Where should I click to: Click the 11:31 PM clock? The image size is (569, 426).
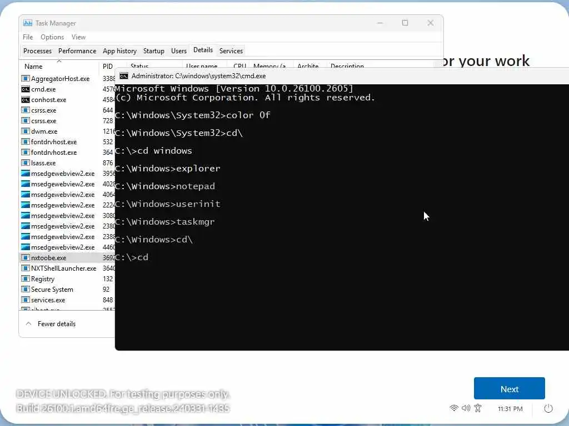510,409
